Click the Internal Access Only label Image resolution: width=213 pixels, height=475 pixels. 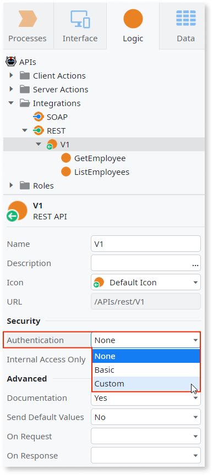46,360
